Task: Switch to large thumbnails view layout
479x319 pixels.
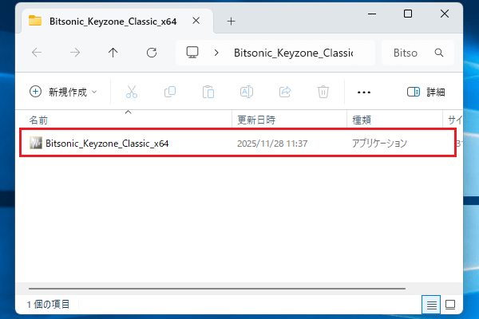Action: 449,304
